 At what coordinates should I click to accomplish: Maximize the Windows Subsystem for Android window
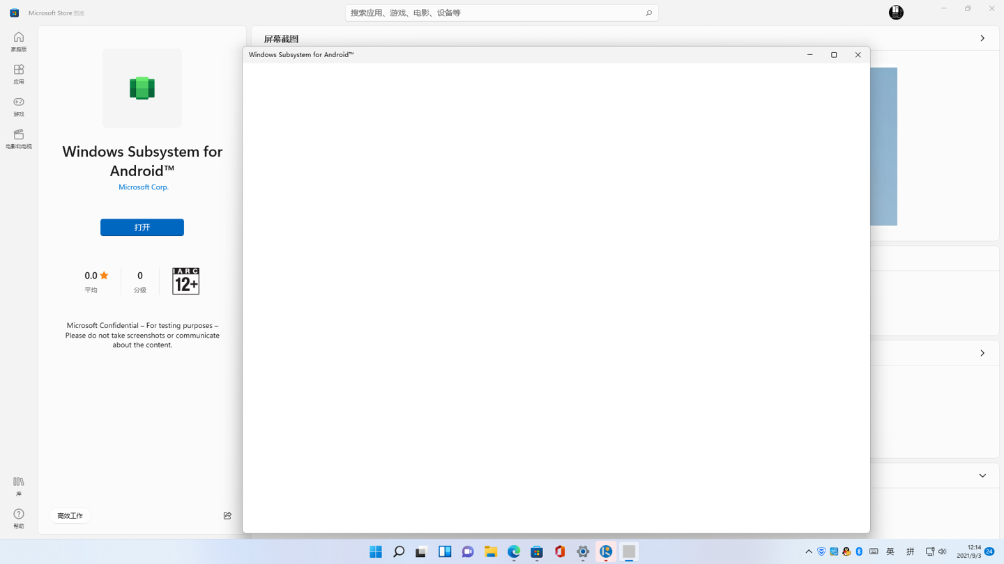tap(834, 55)
